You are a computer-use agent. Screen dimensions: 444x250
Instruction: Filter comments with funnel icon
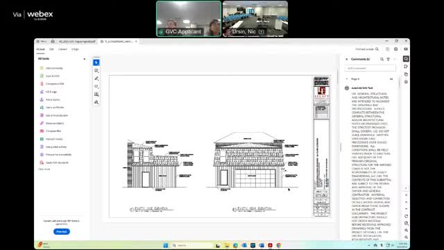point(388,59)
